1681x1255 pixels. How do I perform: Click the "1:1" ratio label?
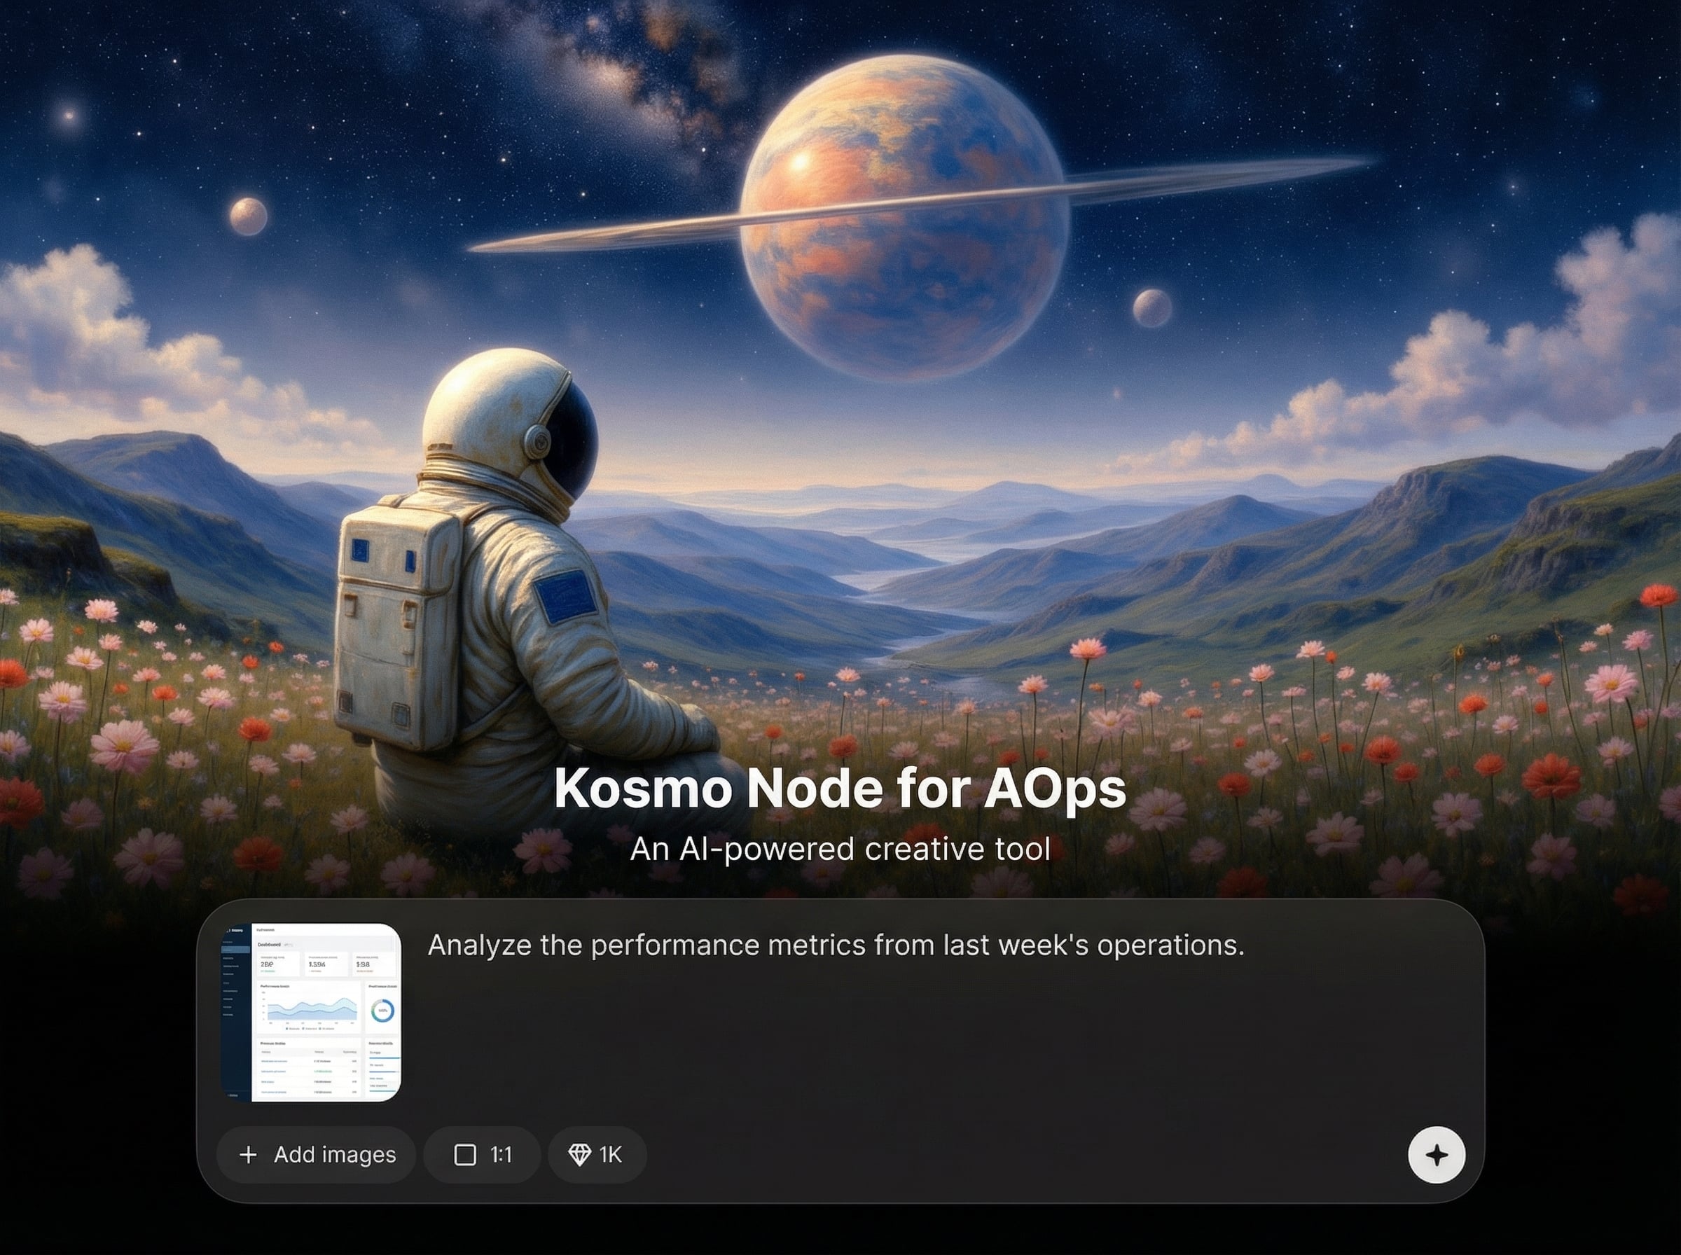click(x=501, y=1155)
